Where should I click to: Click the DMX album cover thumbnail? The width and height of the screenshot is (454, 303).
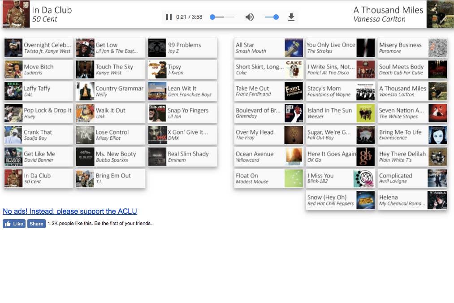click(157, 135)
